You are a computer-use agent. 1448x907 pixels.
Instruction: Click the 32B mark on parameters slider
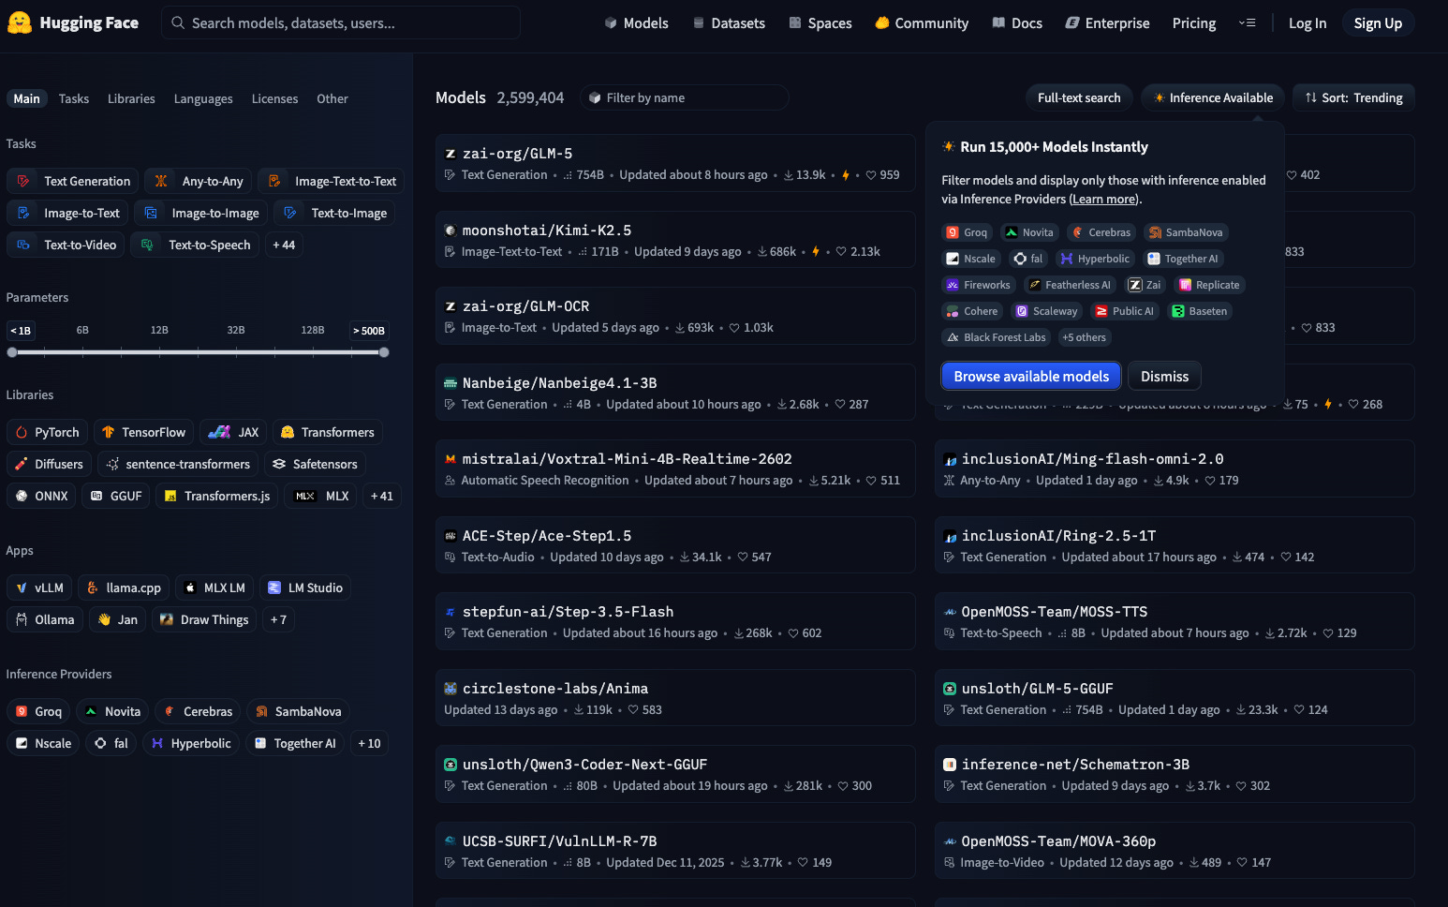[236, 330]
